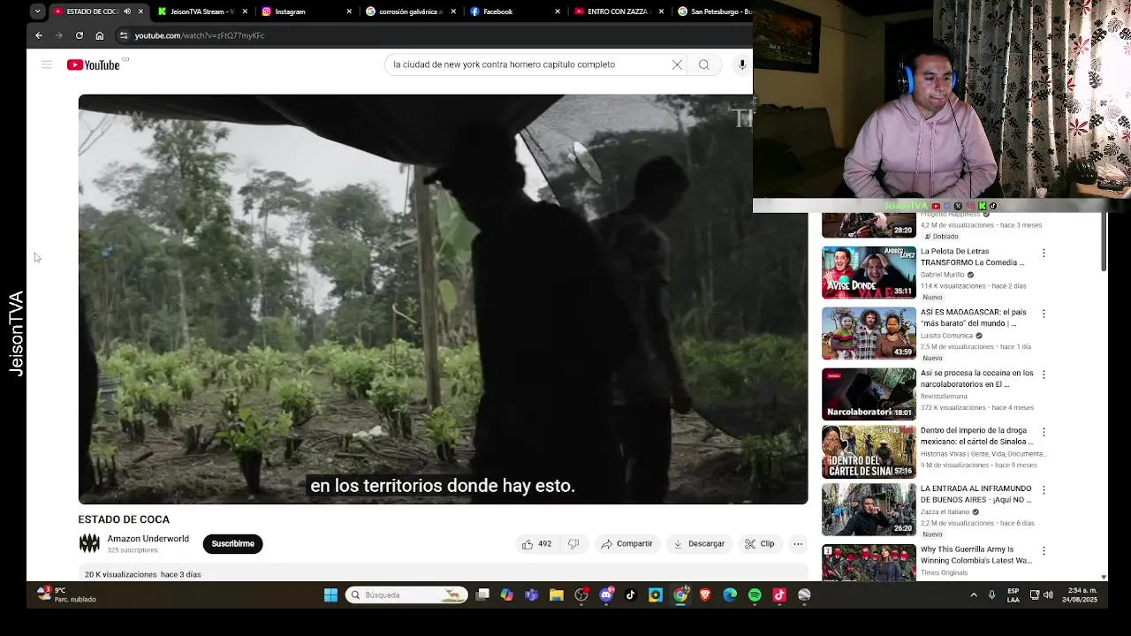Screen dimensions: 1131x636
Task: Open options for Narcolaboratorios video
Action: point(1044,375)
